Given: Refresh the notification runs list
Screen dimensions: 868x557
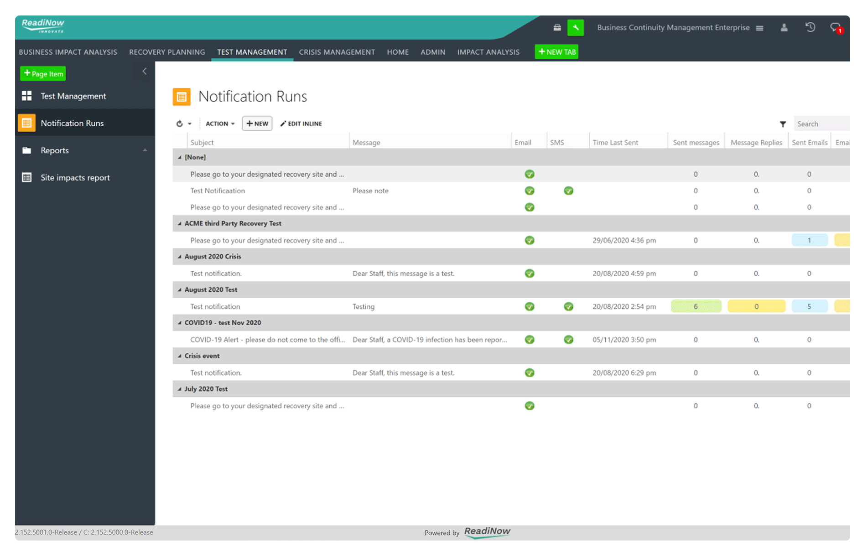Looking at the screenshot, I should [x=180, y=124].
